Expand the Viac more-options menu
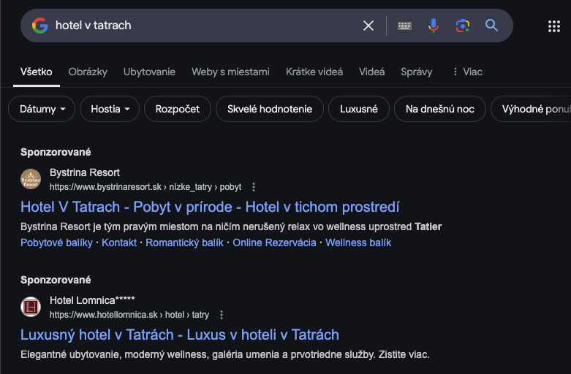571x374 pixels. click(468, 72)
